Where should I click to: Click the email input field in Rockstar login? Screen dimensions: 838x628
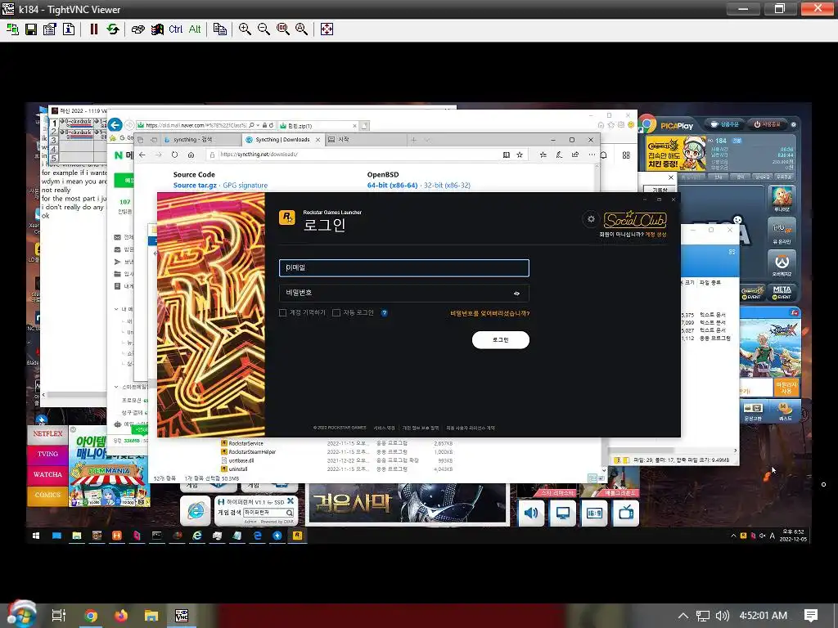coord(404,268)
